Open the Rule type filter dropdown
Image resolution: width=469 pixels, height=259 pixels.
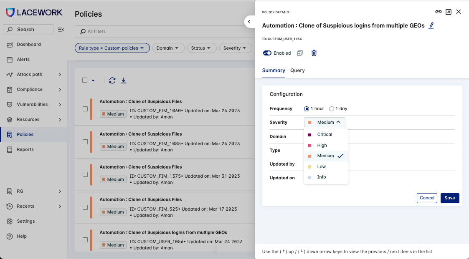point(112,48)
